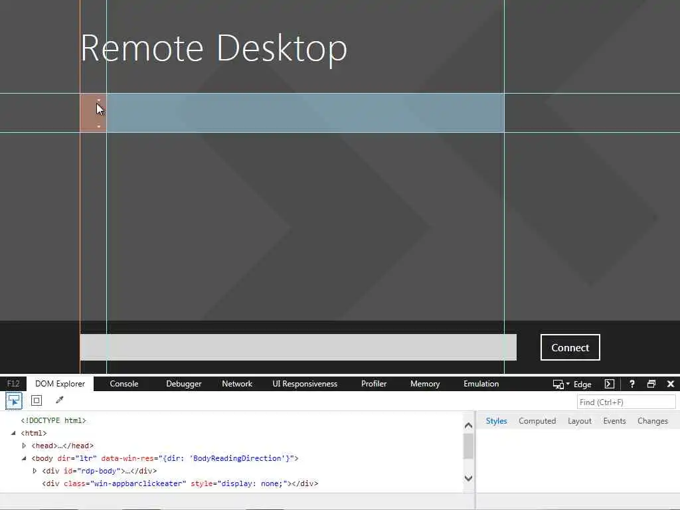Click the DOM tree scroll up arrow
The height and width of the screenshot is (510, 680).
point(468,426)
